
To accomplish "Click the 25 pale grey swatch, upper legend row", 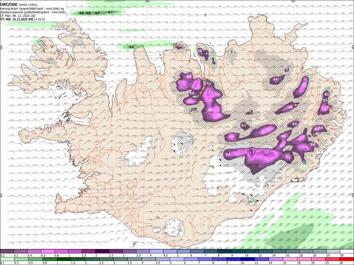I will click(x=333, y=251).
